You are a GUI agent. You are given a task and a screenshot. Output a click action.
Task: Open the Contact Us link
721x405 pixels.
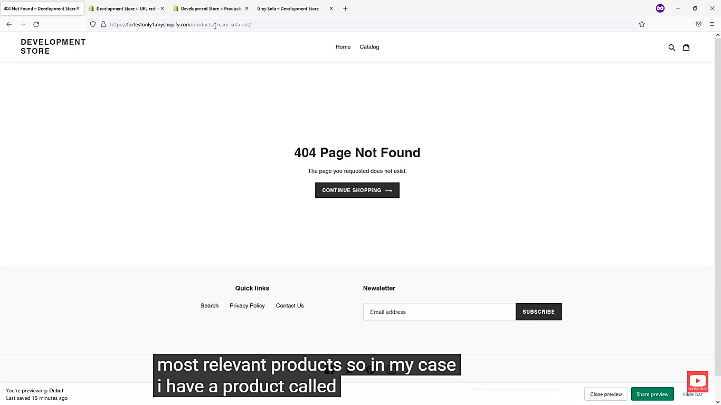290,306
